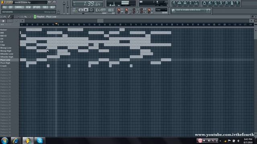257x144 pixels.
Task: Click the orange playhead marker on timeline
Action: click(56, 24)
